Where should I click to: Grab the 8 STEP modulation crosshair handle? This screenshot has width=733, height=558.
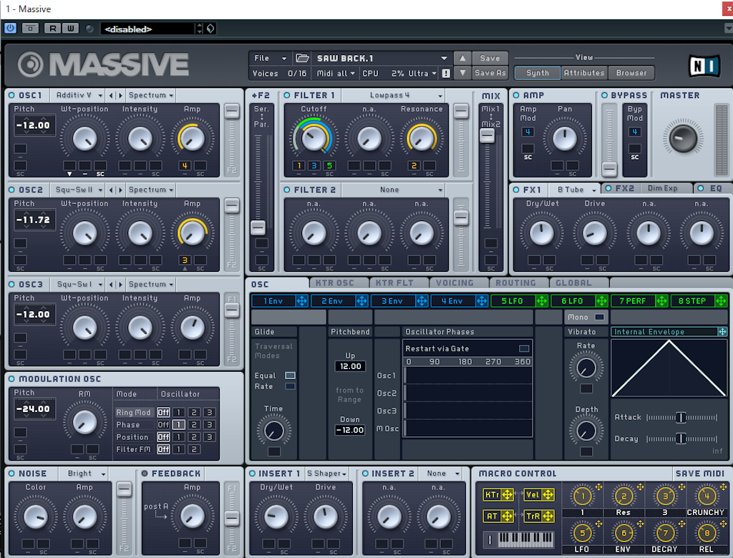pyautogui.click(x=722, y=301)
